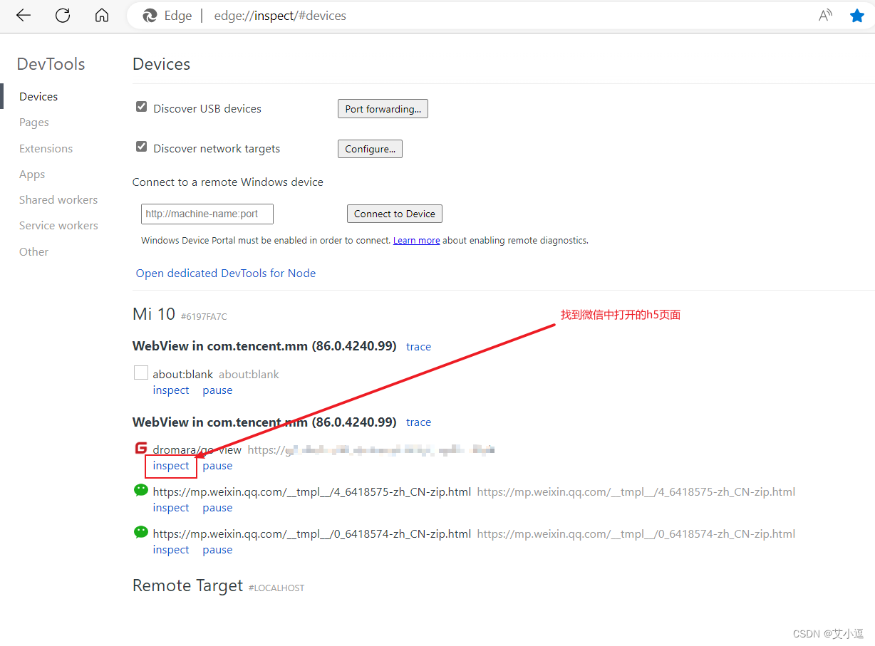Click the blue favorites star icon
Screen dimensions: 875x646
[857, 16]
